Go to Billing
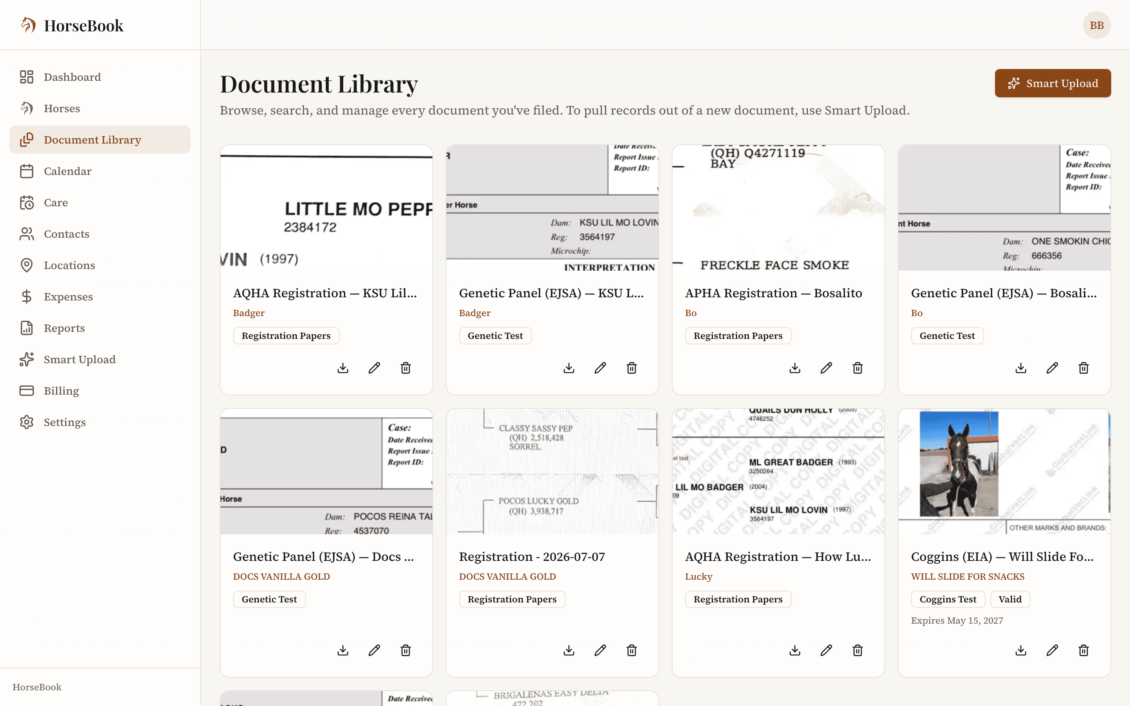 (100, 391)
